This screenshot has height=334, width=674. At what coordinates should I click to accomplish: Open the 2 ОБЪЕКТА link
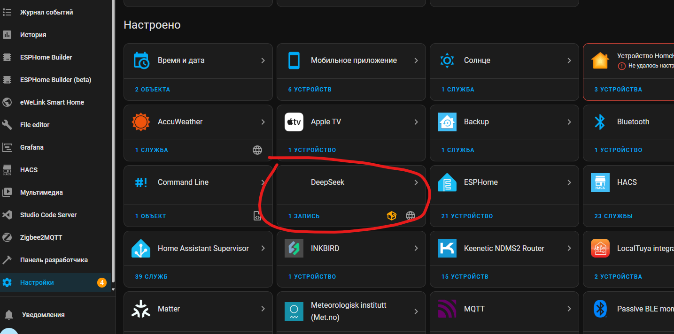coord(153,90)
